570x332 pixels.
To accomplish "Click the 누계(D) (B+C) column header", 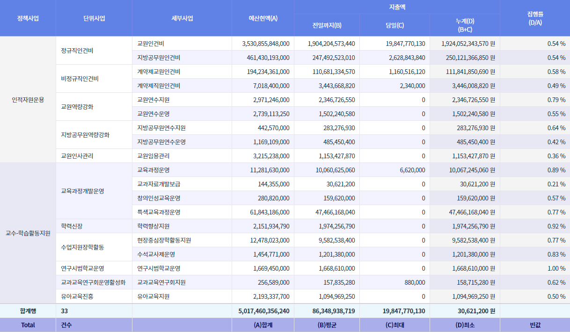I will pyautogui.click(x=465, y=25).
